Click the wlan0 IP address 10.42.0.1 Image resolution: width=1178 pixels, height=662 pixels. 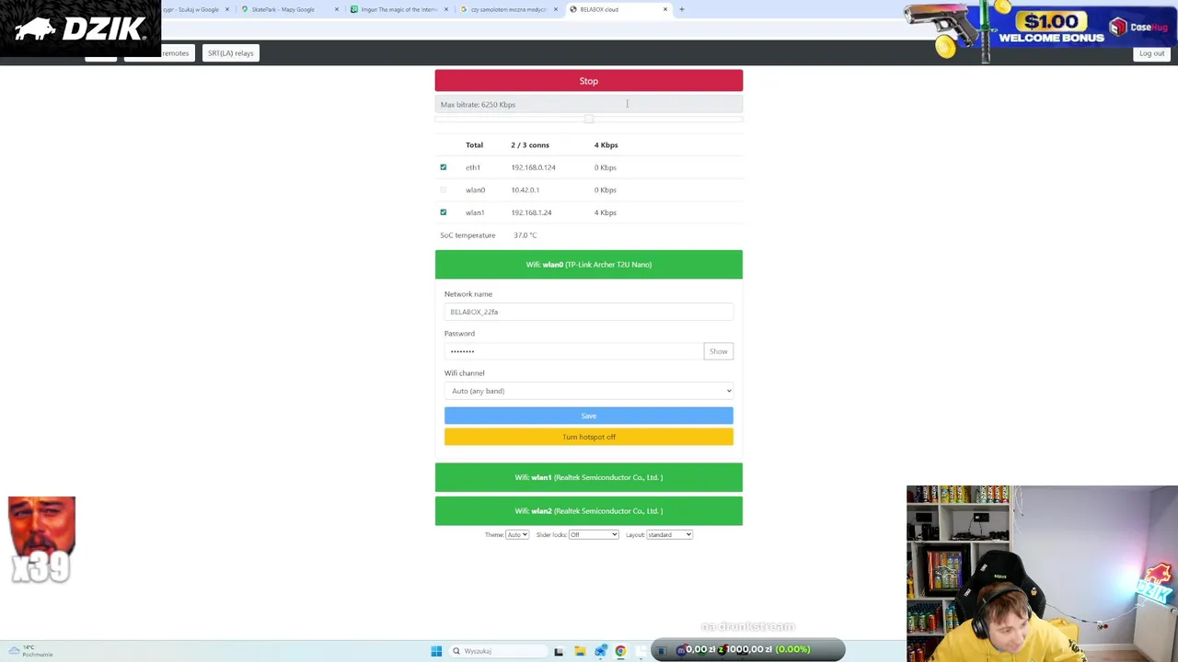[x=525, y=190]
